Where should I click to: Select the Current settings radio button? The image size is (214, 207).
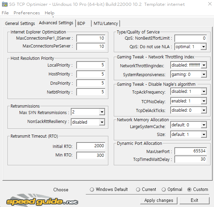tap(146, 190)
